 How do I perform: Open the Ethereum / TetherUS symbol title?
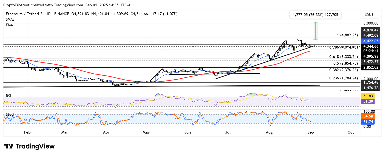pyautogui.click(x=25, y=14)
